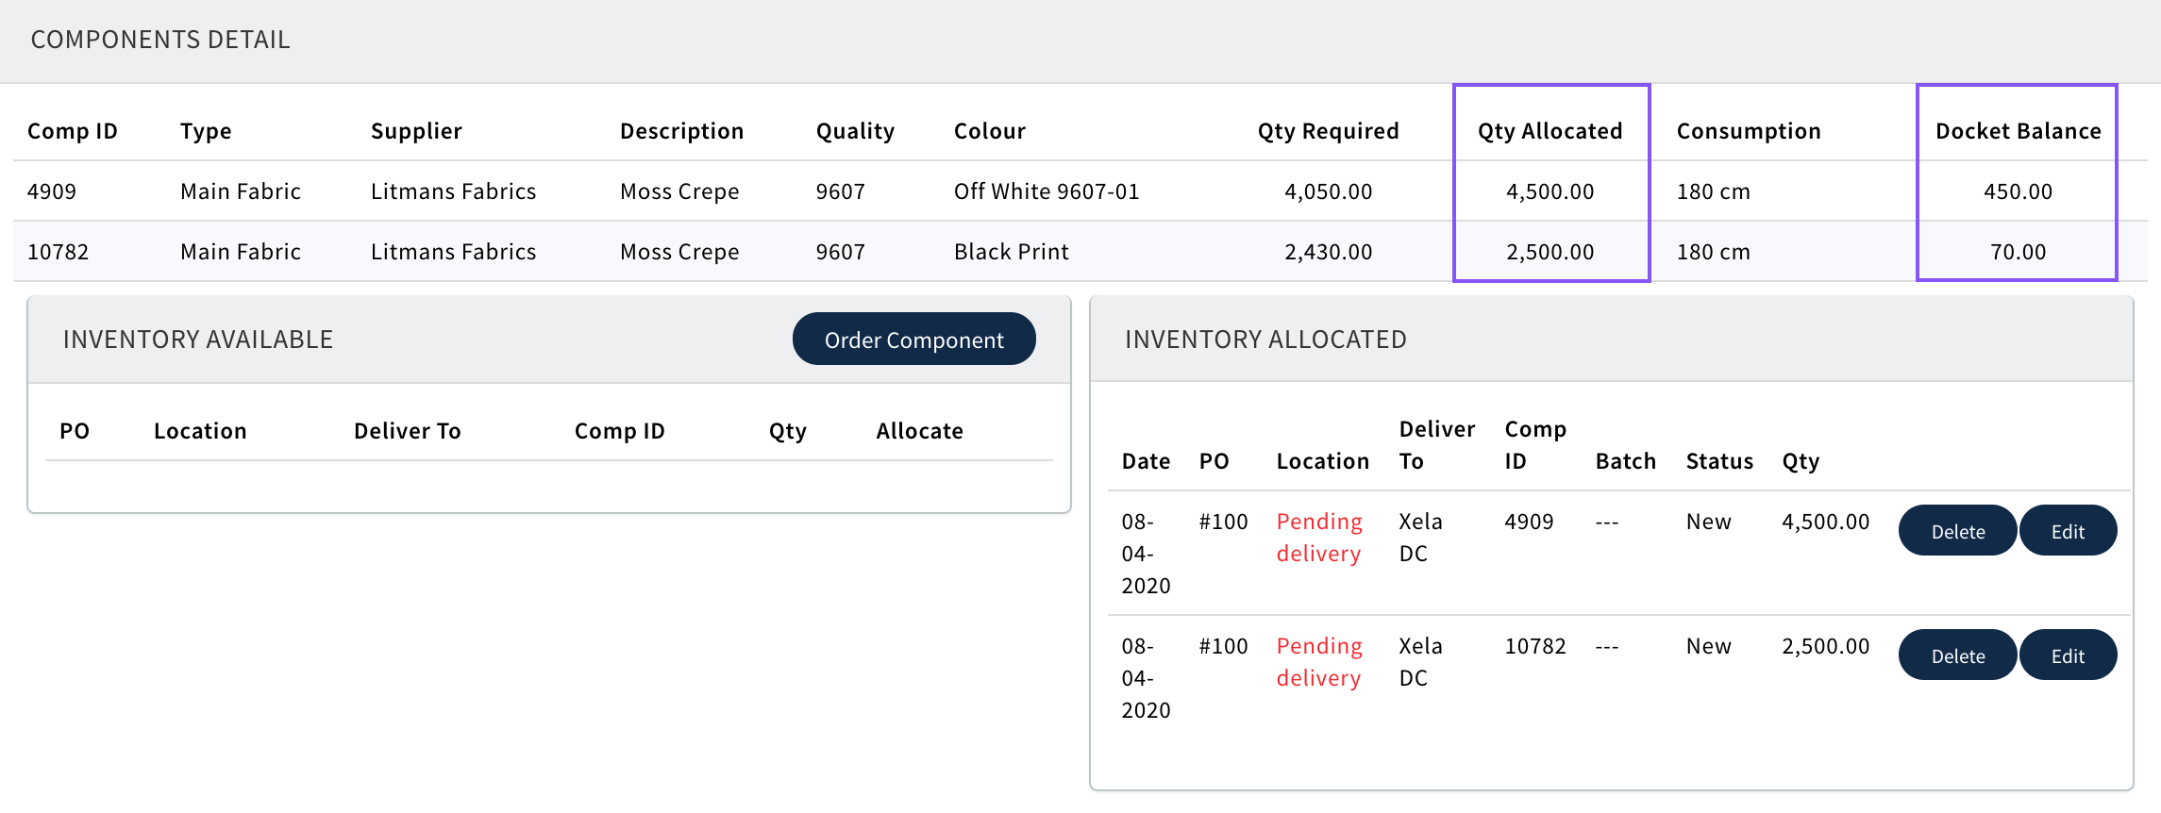The height and width of the screenshot is (813, 2161).
Task: Click the 450.00 docket balance value
Action: pos(2018,191)
